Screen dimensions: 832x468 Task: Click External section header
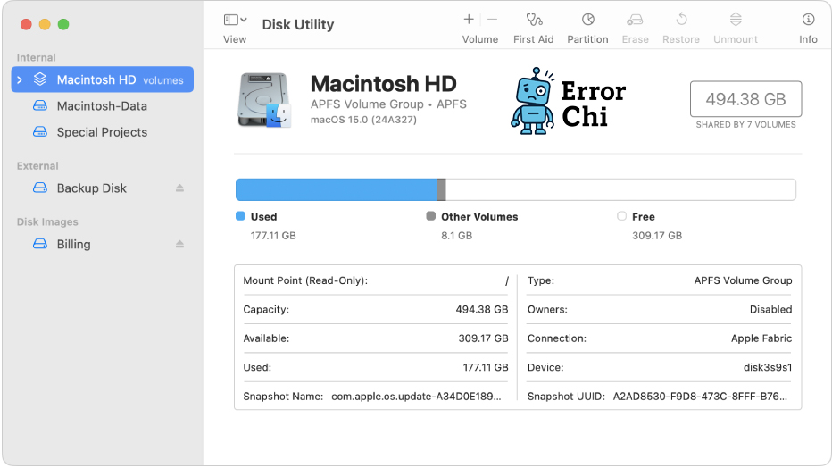point(37,165)
